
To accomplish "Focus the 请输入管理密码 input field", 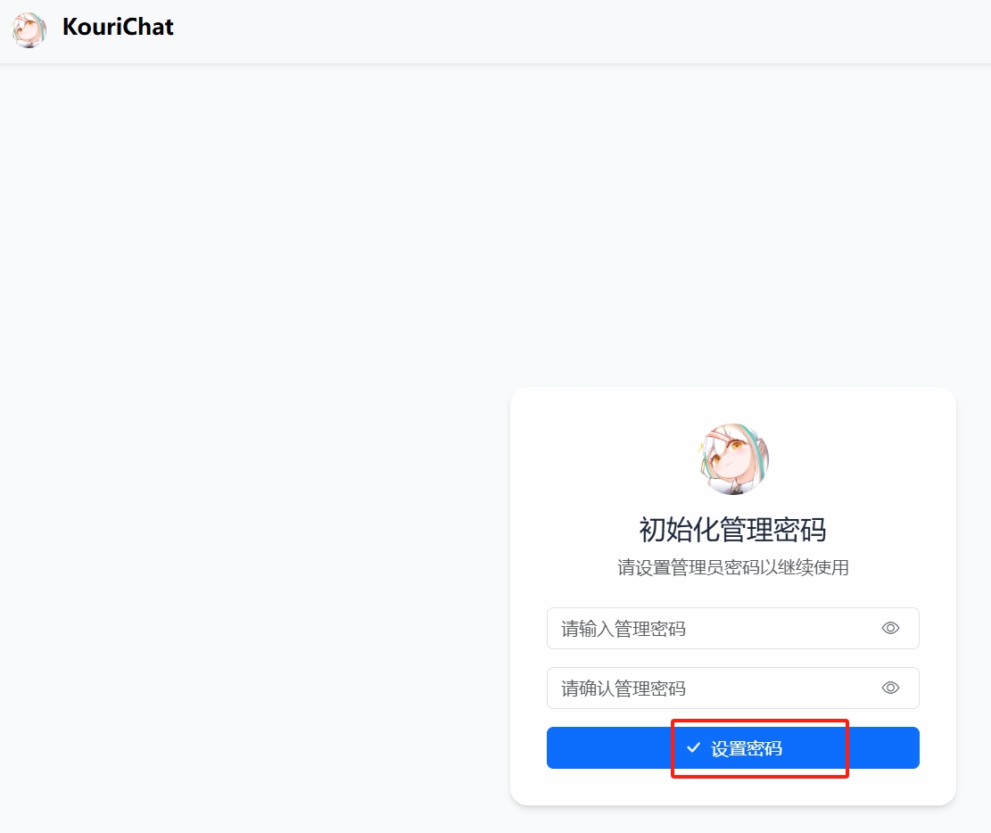I will point(732,628).
